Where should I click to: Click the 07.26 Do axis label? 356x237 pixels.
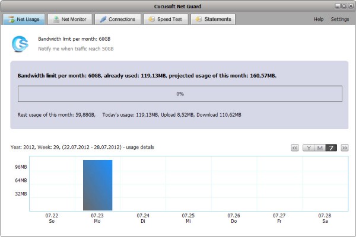(234, 218)
